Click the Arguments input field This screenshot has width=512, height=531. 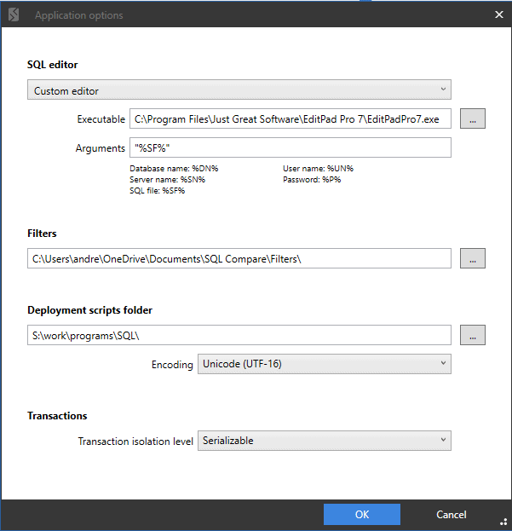click(291, 147)
